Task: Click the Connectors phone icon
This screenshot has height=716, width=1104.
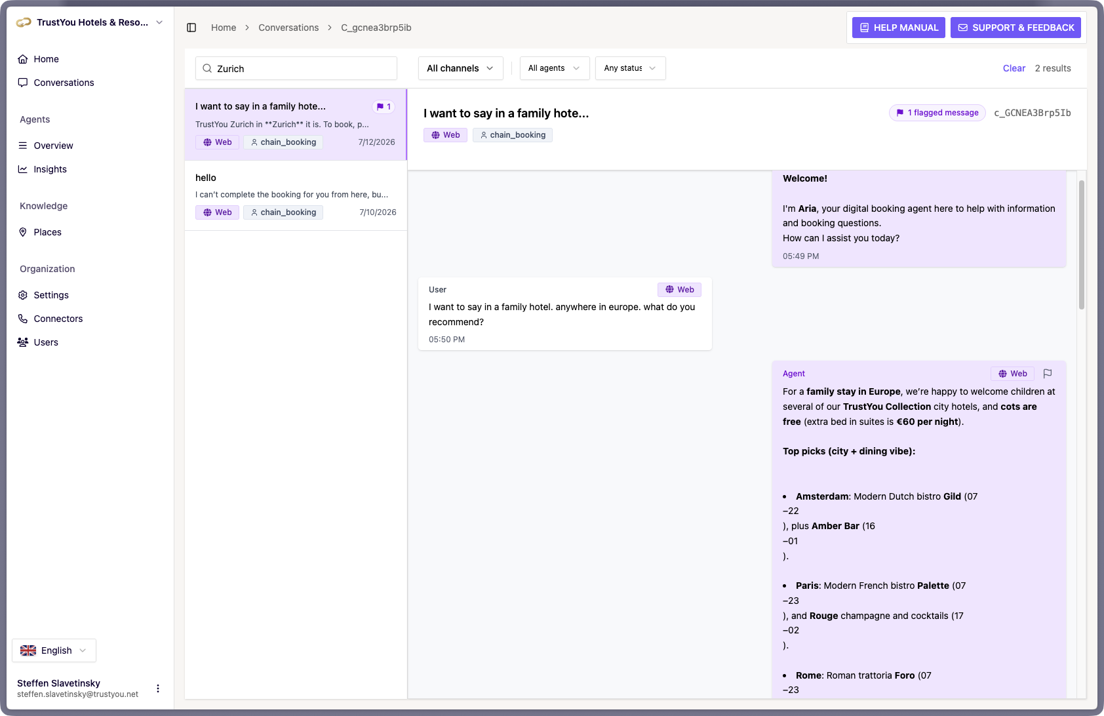Action: pos(23,319)
